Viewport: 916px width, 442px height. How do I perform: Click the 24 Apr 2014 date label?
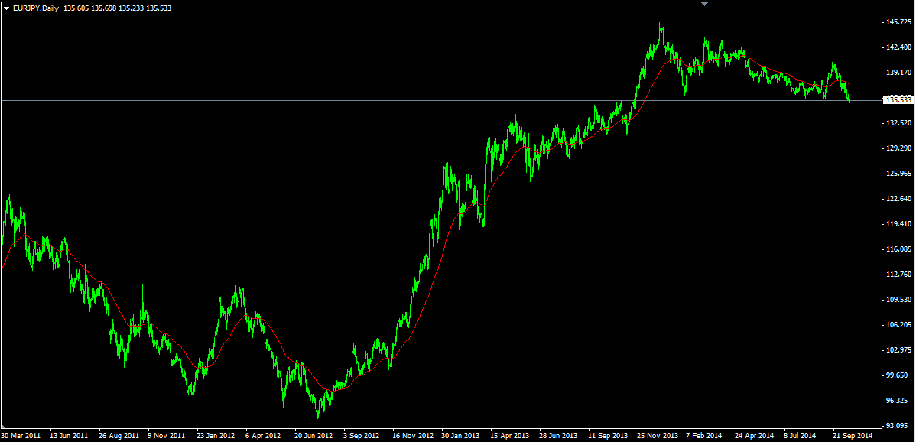(x=754, y=436)
